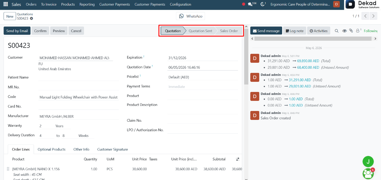Click the form scrollbar up arrow
The width and height of the screenshot is (381, 180).
coord(246,26)
